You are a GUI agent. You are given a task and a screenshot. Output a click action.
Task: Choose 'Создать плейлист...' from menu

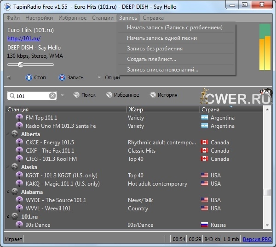pyautogui.click(x=152, y=59)
